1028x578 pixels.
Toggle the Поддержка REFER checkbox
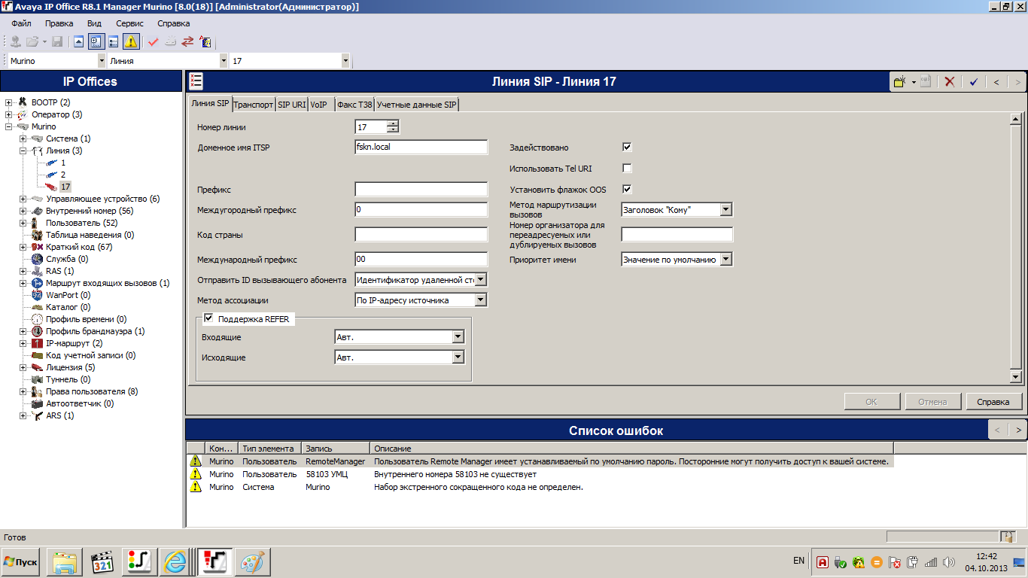209,318
